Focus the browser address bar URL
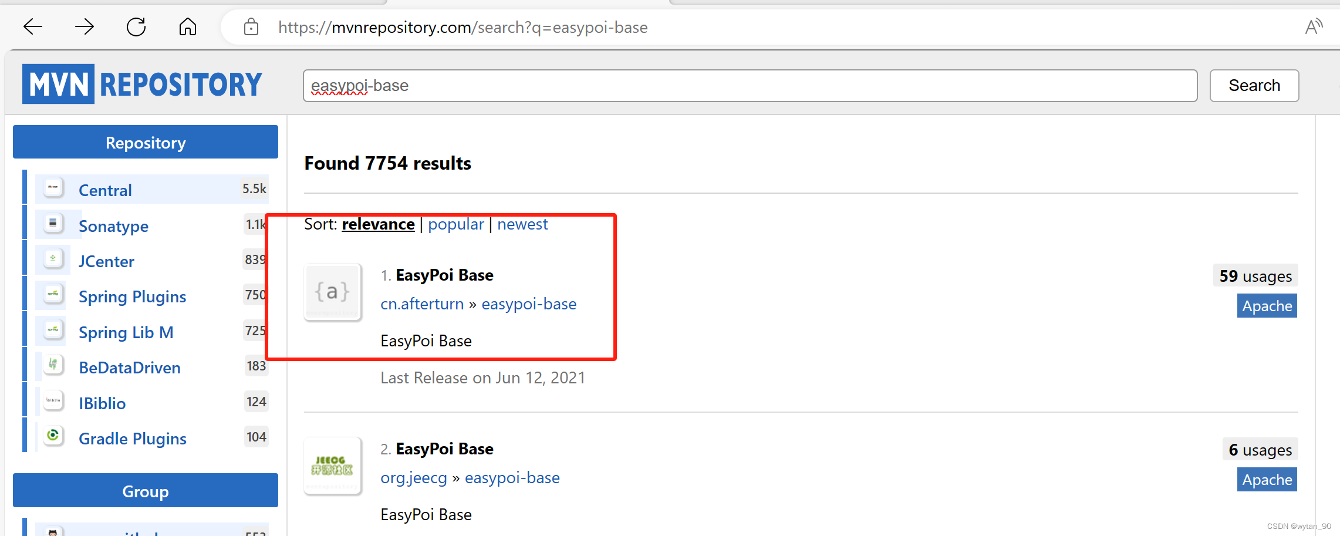Screen dimensions: 1340x536 [x=463, y=27]
